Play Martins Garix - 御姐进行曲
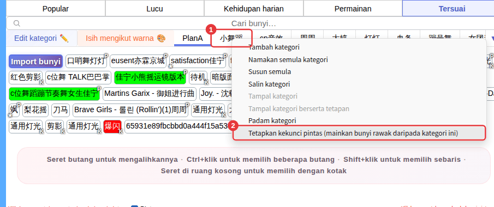Viewport: 494px width, 207px height. point(150,94)
